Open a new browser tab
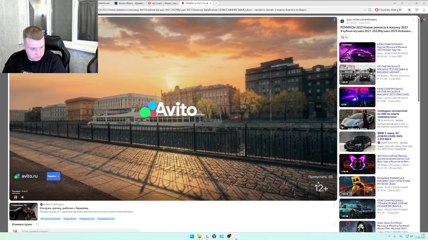Image resolution: width=428 pixels, height=240 pixels. 216,3
